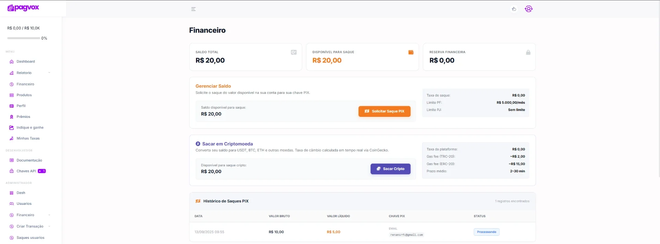Viewport: 660px width, 244px height.
Task: Click the theme toggle icon in header
Action: click(514, 9)
